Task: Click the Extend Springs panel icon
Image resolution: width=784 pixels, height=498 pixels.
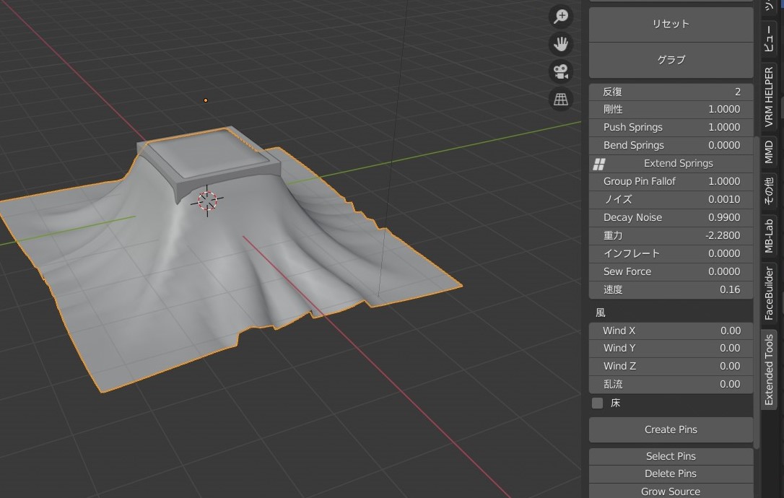Action: pos(599,164)
